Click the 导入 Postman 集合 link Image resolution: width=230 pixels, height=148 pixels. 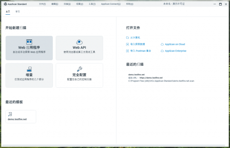140,51
